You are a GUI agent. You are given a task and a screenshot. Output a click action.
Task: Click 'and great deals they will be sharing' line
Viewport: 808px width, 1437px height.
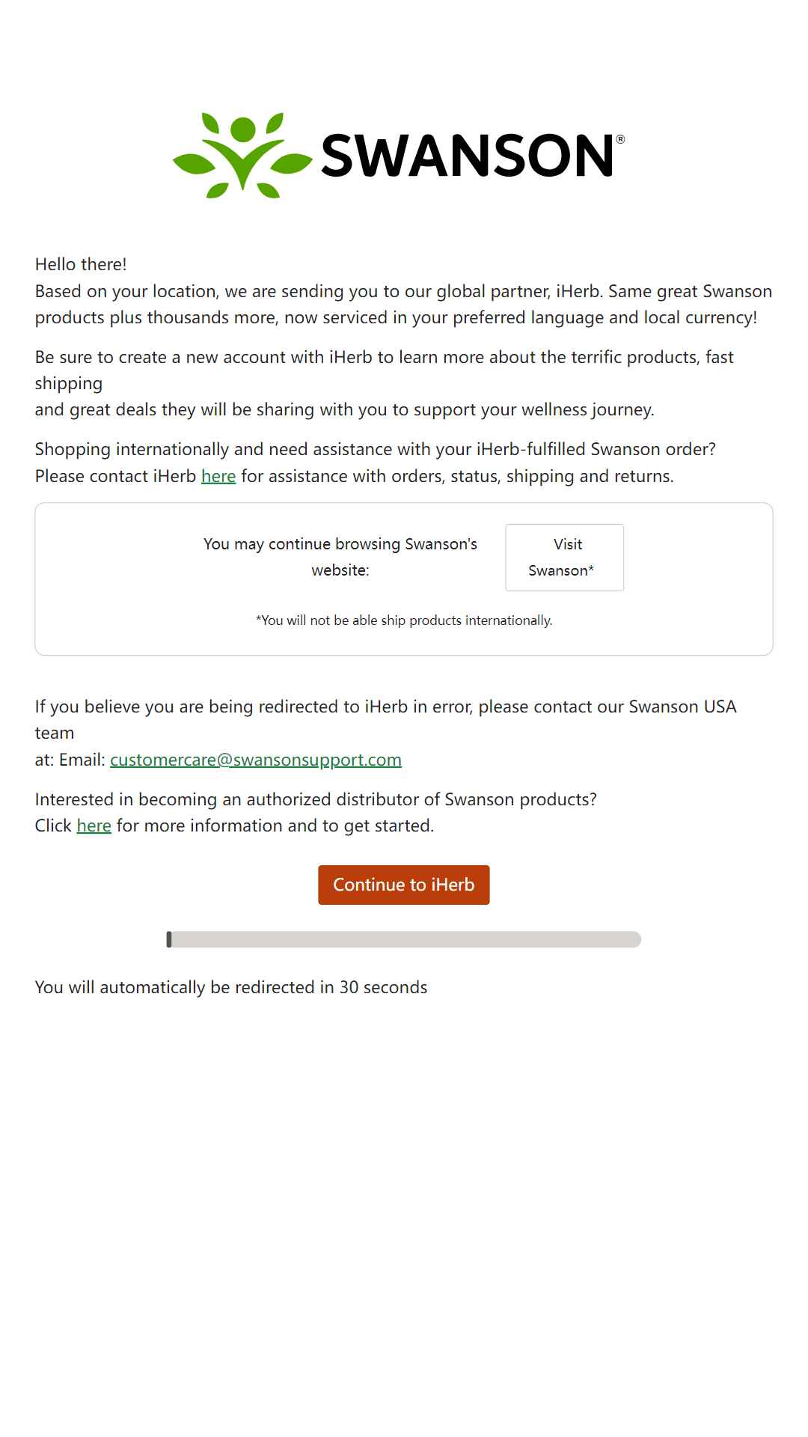coord(345,409)
